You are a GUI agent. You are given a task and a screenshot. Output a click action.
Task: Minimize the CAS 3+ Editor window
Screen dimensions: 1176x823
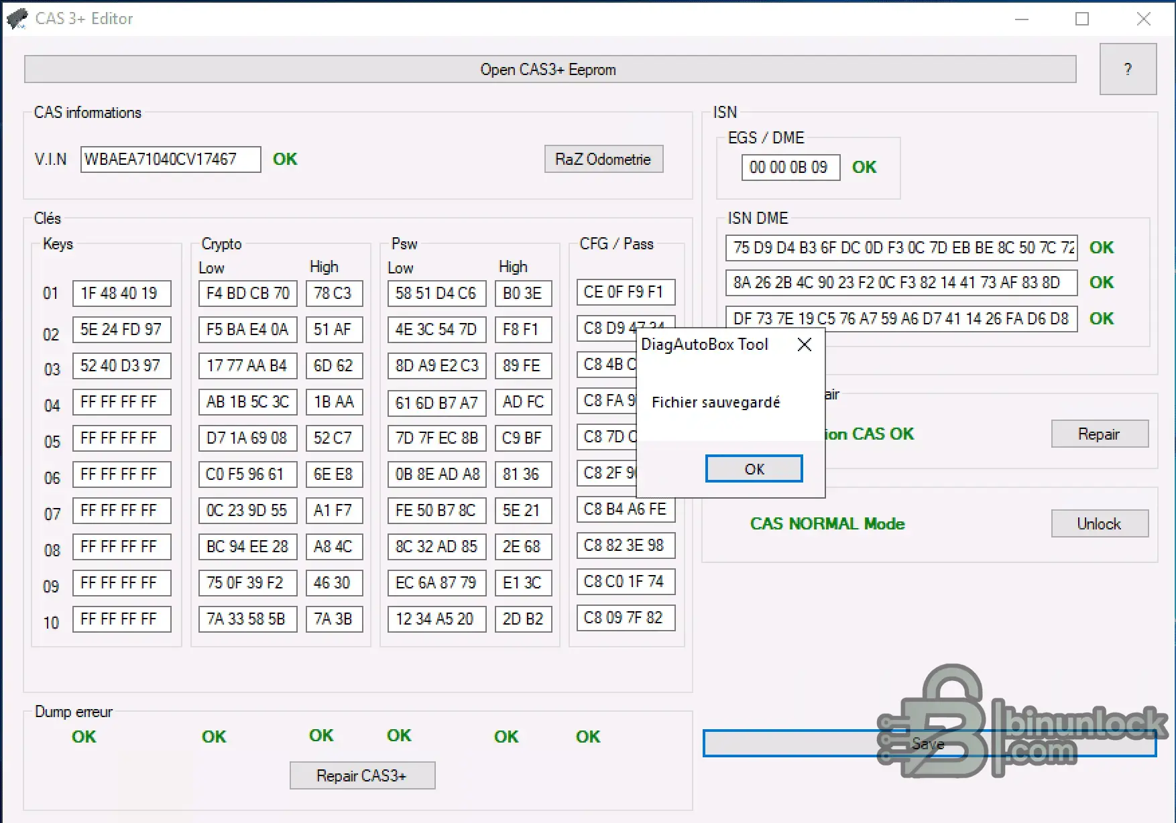pos(1022,19)
